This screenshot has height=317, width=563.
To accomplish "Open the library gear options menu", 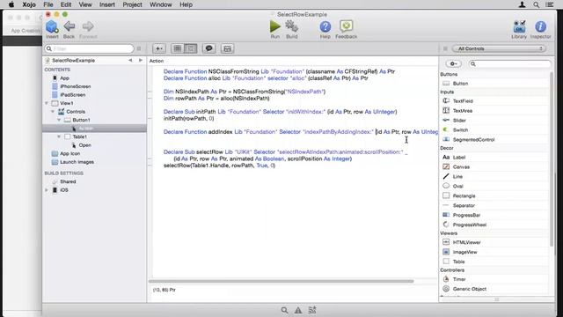I will (453, 63).
